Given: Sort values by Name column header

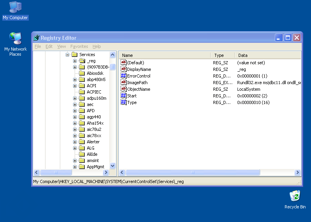Looking at the screenshot, I should (x=165, y=55).
